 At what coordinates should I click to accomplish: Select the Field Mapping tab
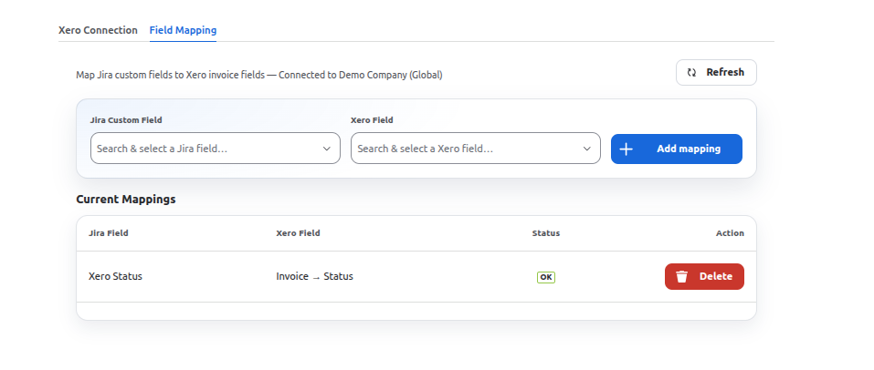pos(183,30)
